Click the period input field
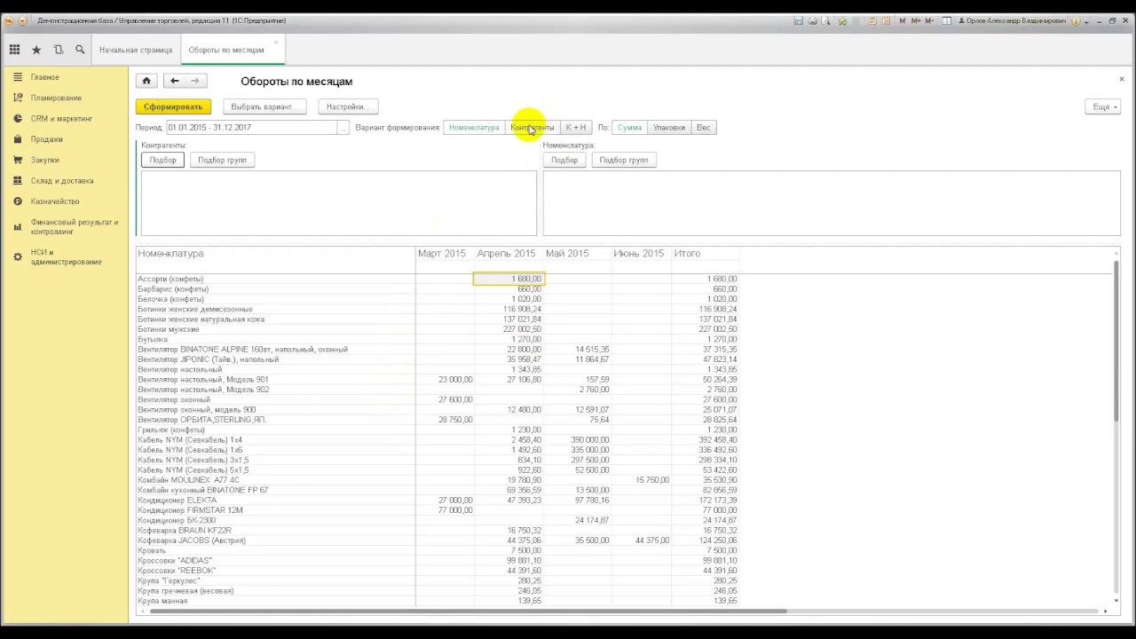Screen dimensions: 1136x639 (x=252, y=128)
